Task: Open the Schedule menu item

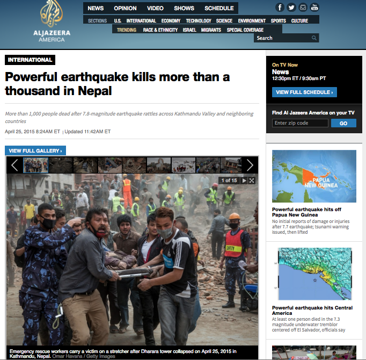Action: tap(219, 9)
